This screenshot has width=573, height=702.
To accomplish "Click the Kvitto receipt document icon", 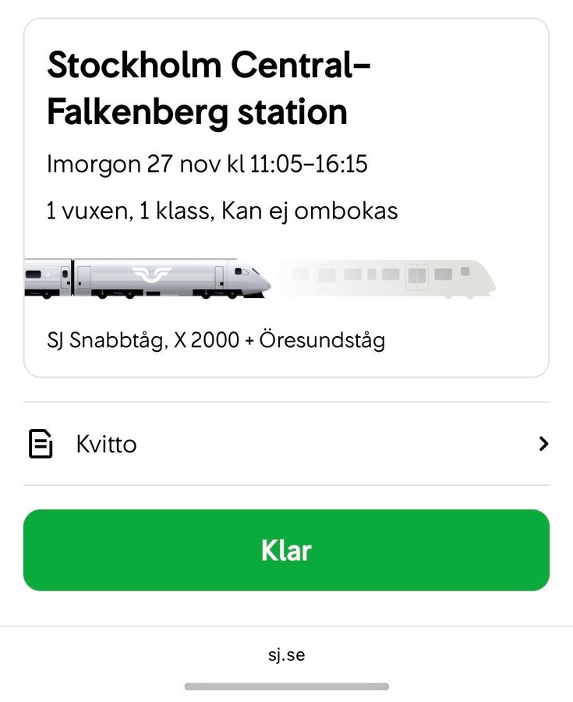I will [41, 444].
